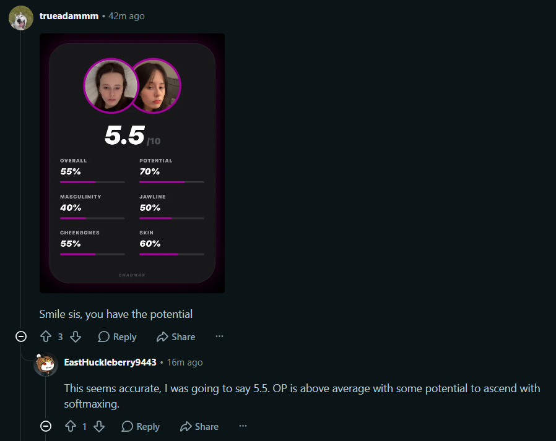Click the speech bubble icon under EastHuckleberry9443's reply

pos(128,426)
